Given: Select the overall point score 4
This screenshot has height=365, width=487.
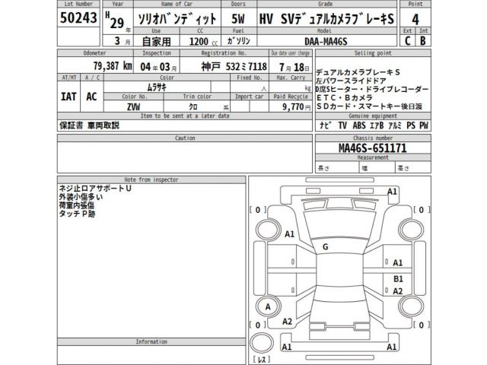Looking at the screenshot, I should [415, 20].
